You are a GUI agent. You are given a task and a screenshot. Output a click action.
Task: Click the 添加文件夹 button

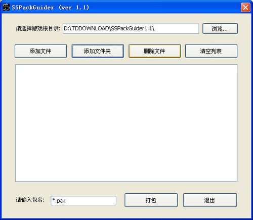(x=98, y=51)
